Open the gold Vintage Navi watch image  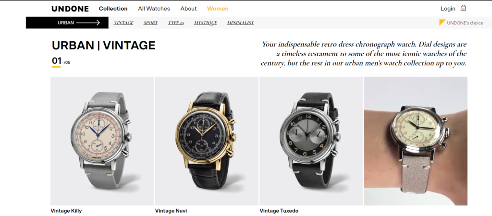coord(207,141)
